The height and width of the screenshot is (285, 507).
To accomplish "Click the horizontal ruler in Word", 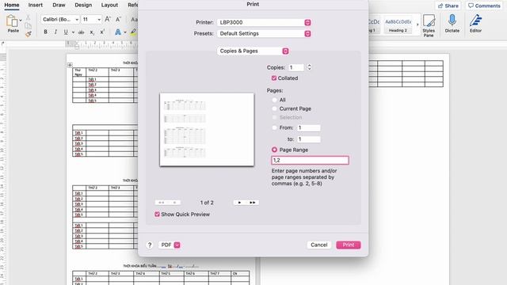I will click(x=102, y=44).
